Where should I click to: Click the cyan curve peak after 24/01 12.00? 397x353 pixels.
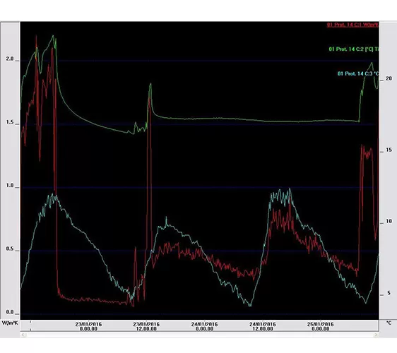click(290, 189)
